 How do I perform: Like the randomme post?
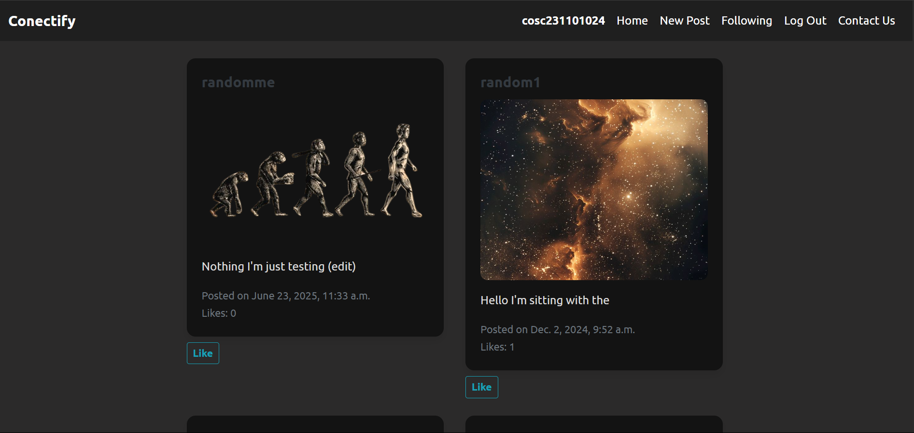pyautogui.click(x=203, y=353)
